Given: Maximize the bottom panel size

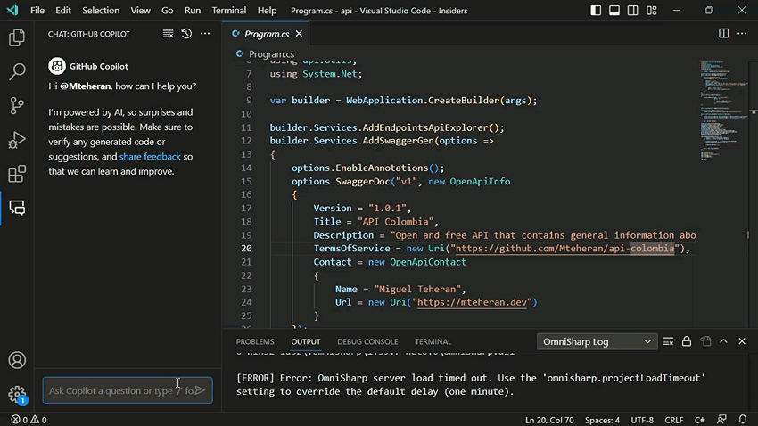Looking at the screenshot, I should pyautogui.click(x=724, y=341).
